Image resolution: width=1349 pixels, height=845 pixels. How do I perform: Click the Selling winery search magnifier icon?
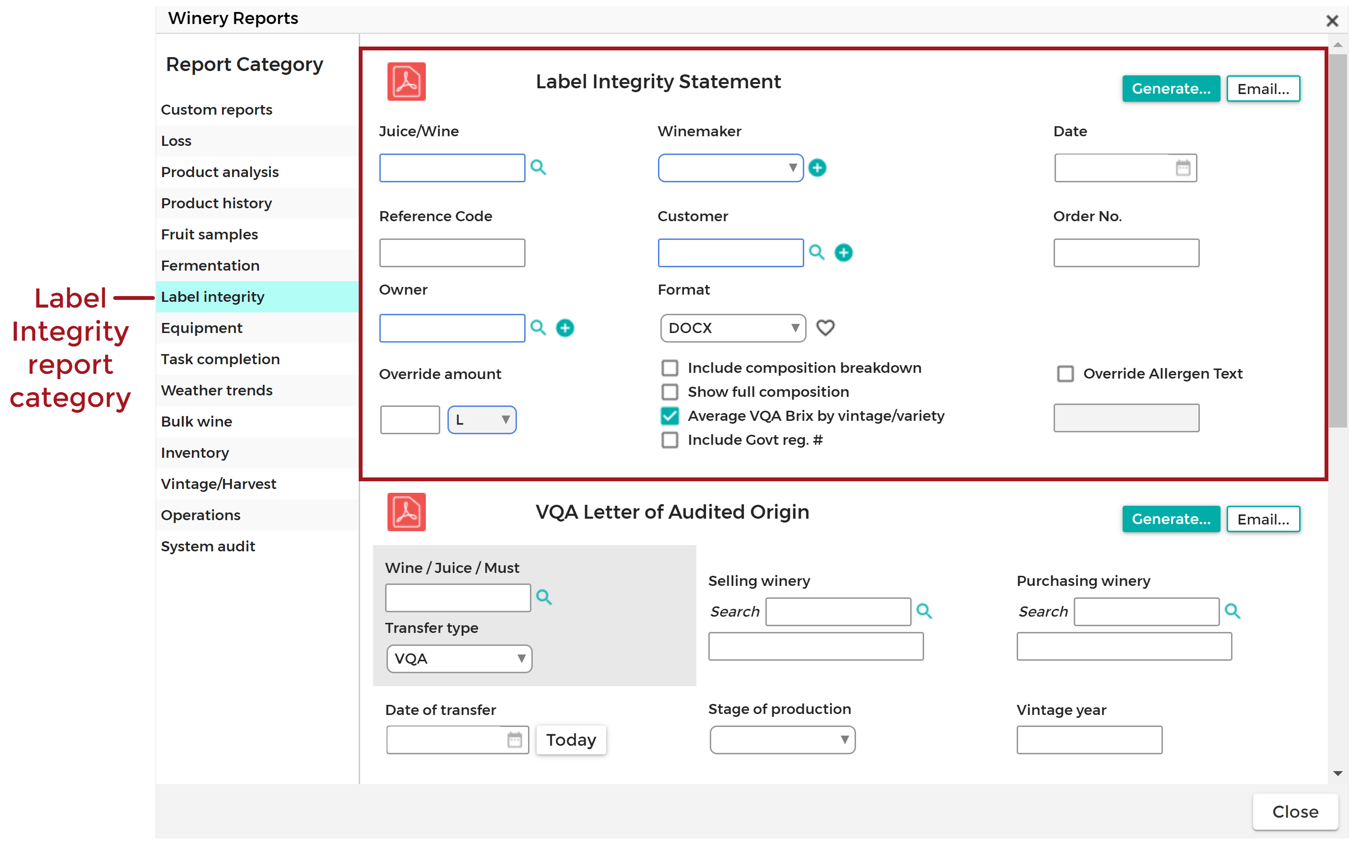924,611
